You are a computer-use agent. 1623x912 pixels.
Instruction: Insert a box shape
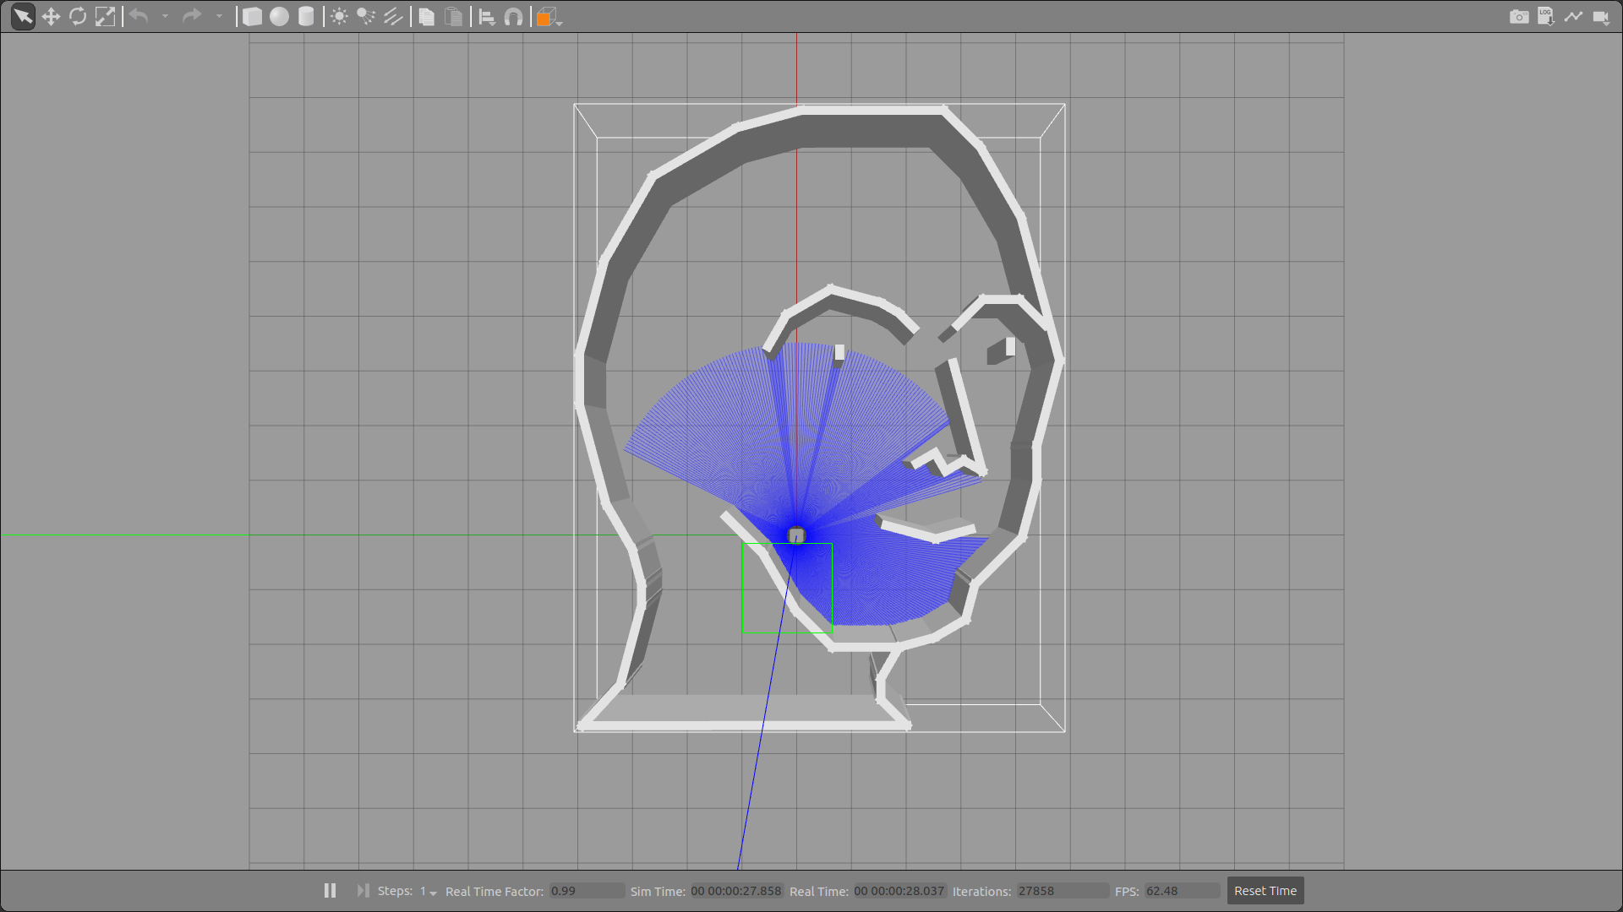[x=252, y=17]
